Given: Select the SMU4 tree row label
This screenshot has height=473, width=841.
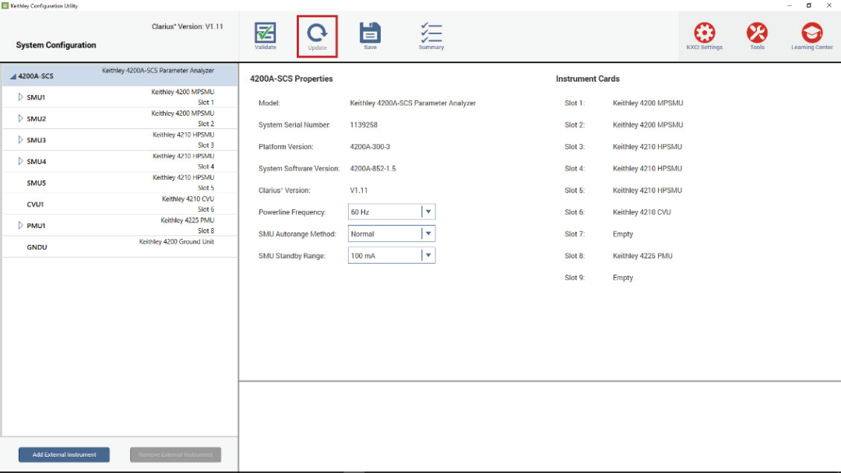Looking at the screenshot, I should [37, 162].
